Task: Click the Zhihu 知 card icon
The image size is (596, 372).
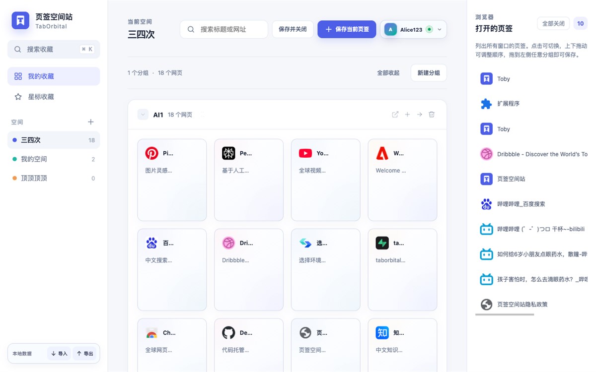Action: click(382, 333)
